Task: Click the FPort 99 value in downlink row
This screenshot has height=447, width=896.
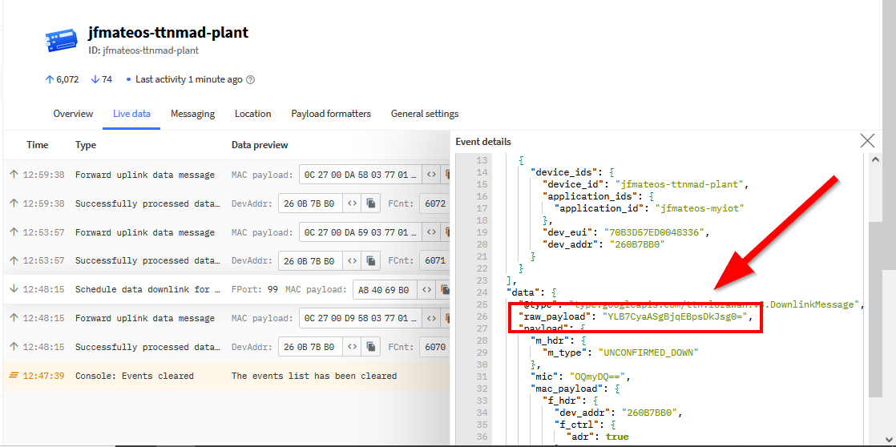Action: pyautogui.click(x=272, y=289)
